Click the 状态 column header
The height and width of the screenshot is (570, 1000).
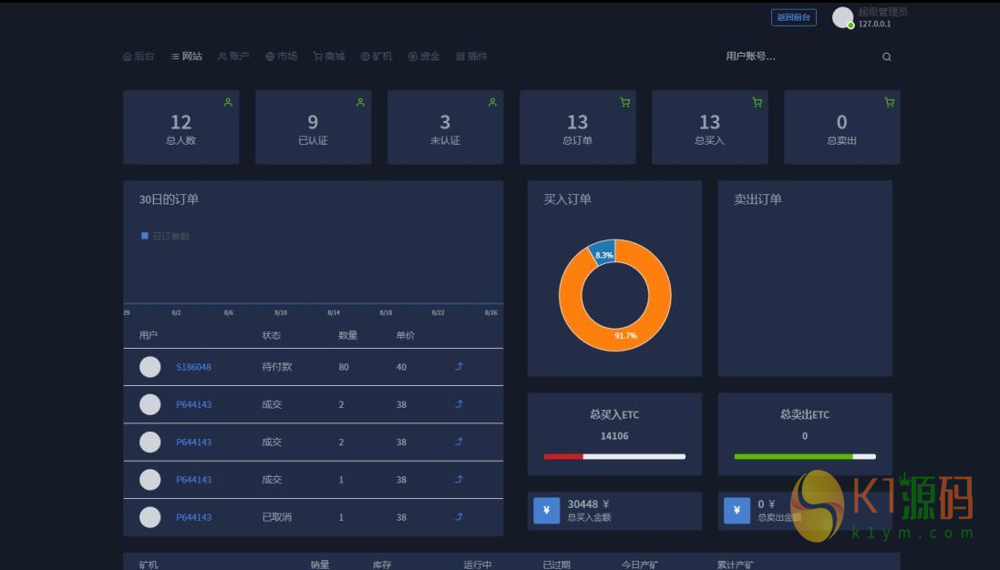pyautogui.click(x=271, y=336)
